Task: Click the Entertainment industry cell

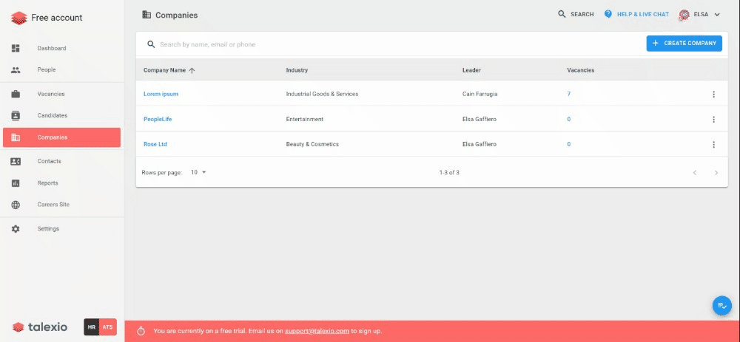Action: coord(305,119)
